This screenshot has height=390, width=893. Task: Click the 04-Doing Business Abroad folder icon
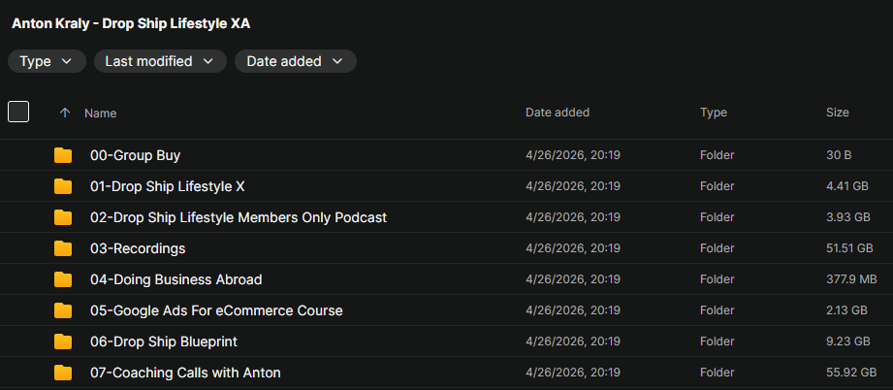point(63,279)
